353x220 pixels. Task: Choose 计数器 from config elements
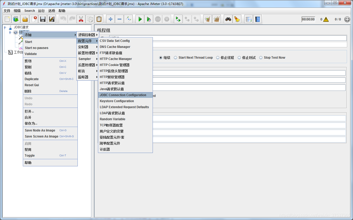point(125,149)
